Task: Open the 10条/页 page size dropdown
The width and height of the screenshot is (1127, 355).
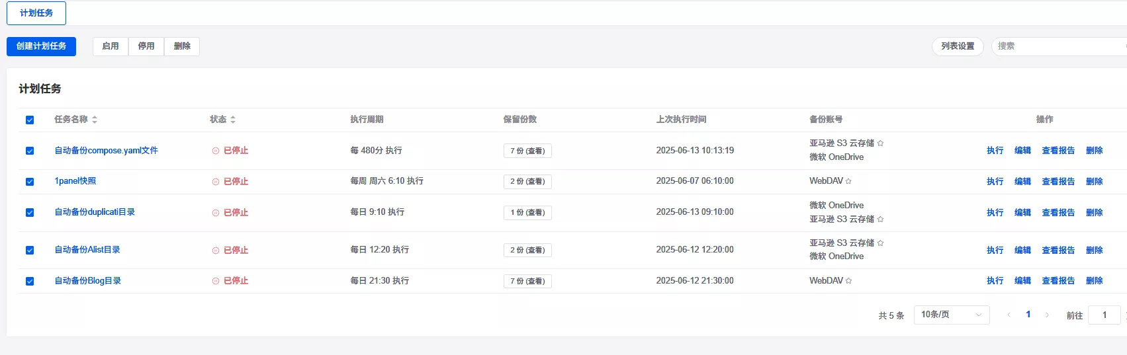Action: 951,315
